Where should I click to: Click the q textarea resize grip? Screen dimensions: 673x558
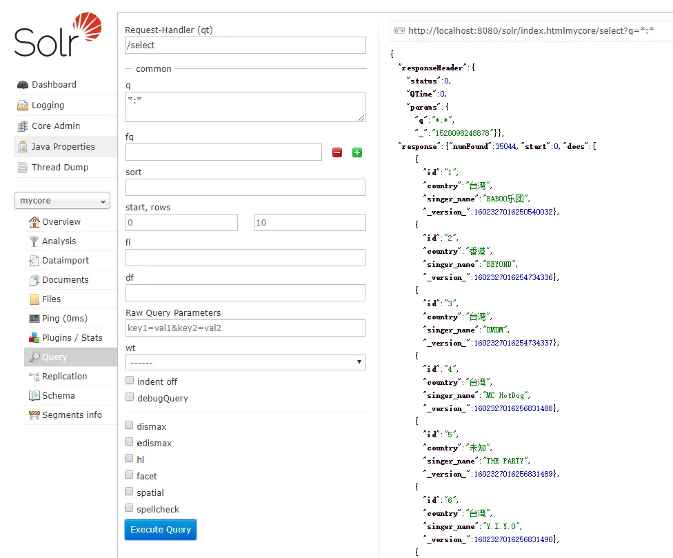(361, 118)
